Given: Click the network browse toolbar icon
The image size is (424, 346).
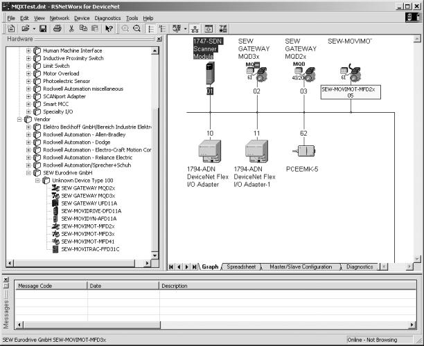Looking at the screenshot, I should 177,28.
